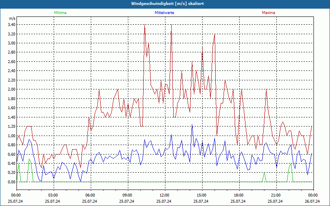Click the '25.07.24' date under 12:00

(x=164, y=201)
